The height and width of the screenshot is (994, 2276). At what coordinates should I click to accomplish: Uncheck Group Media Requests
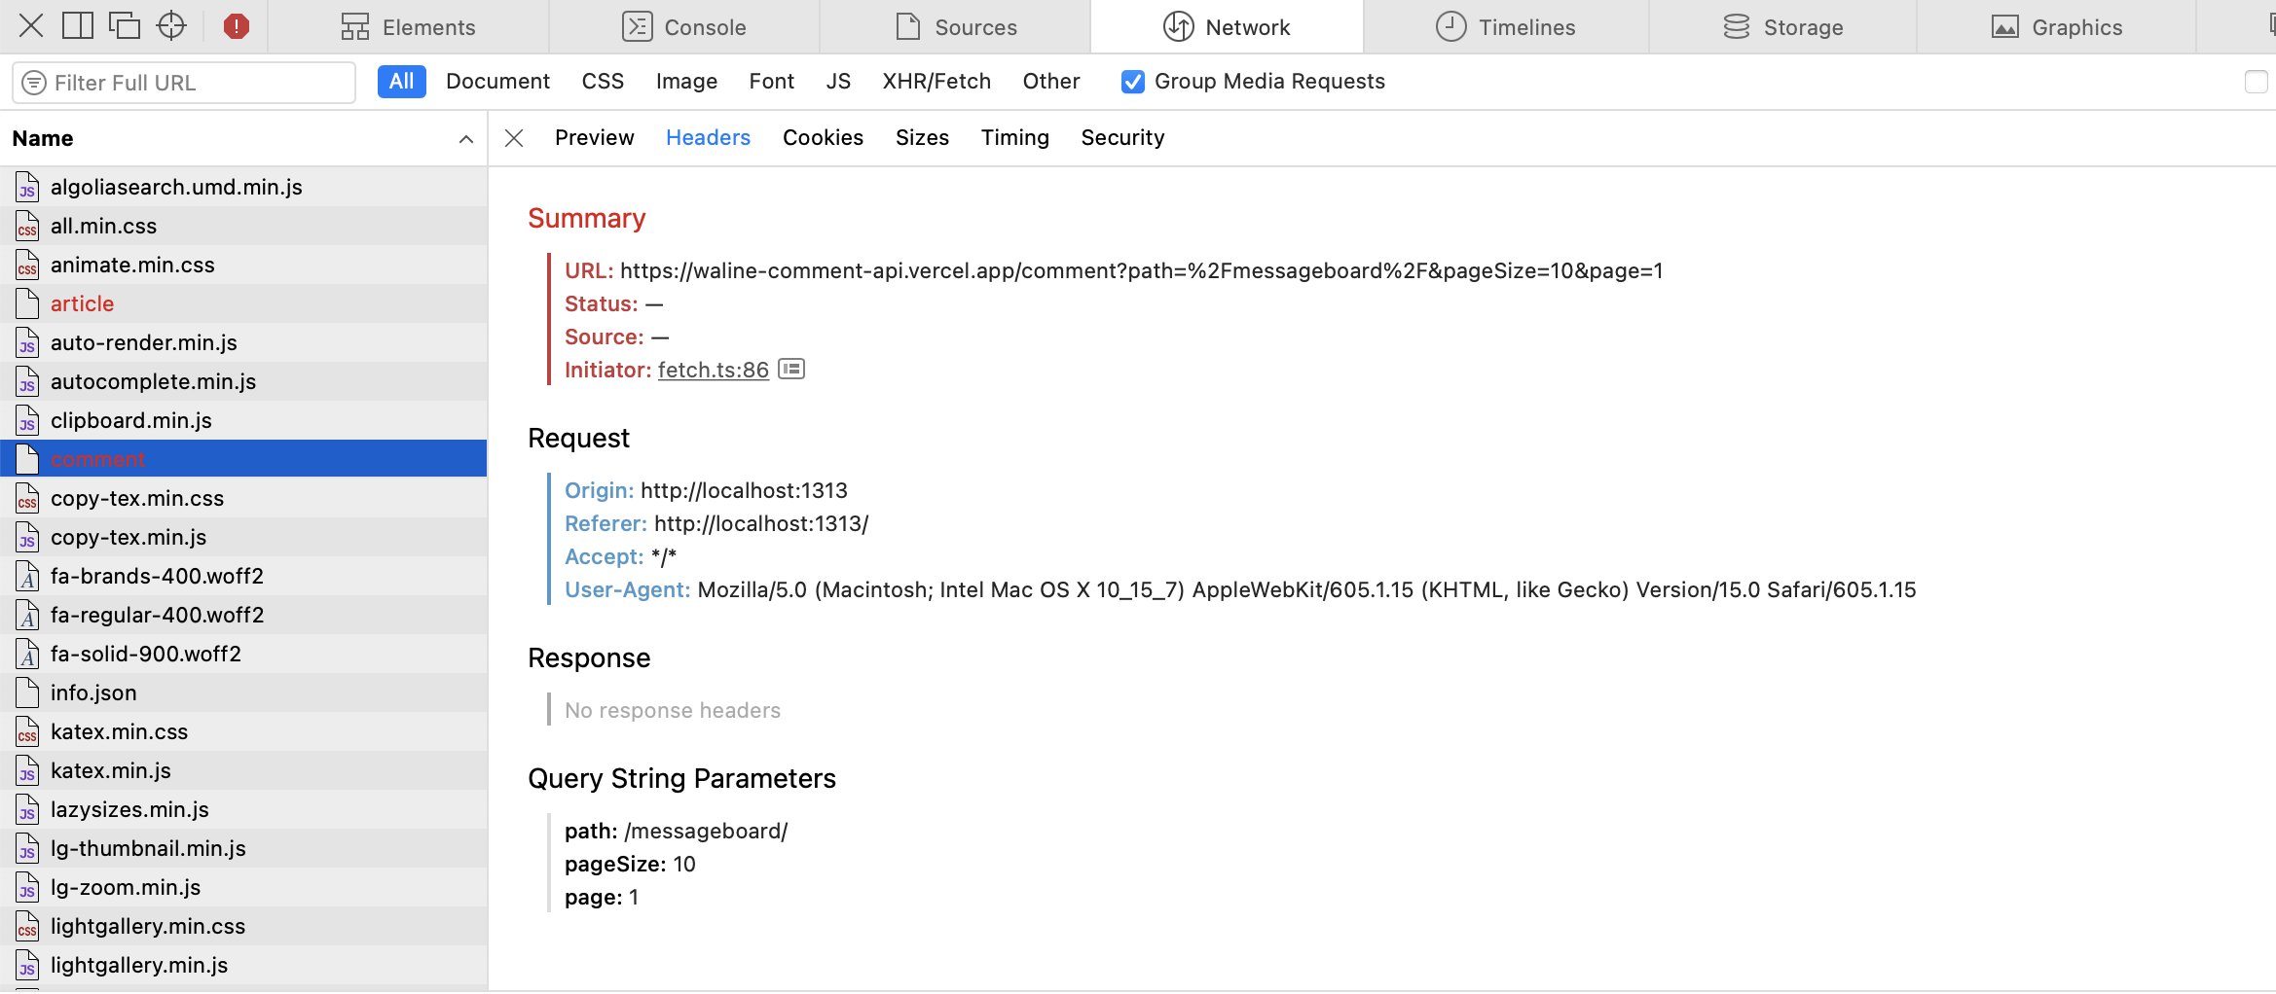pos(1131,82)
